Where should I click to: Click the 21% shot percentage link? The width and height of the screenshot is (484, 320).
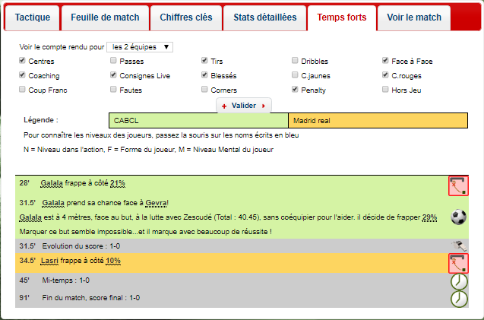click(118, 183)
